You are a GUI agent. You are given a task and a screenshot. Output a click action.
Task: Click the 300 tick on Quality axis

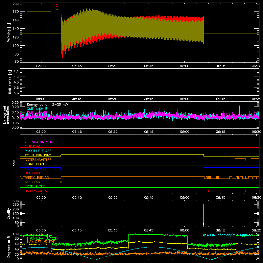15,201
